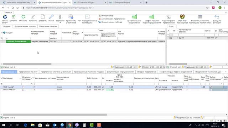Screen dimensions: 228x128
Task: Click the offers grid horizontal scrollbar
Action: [55, 114]
